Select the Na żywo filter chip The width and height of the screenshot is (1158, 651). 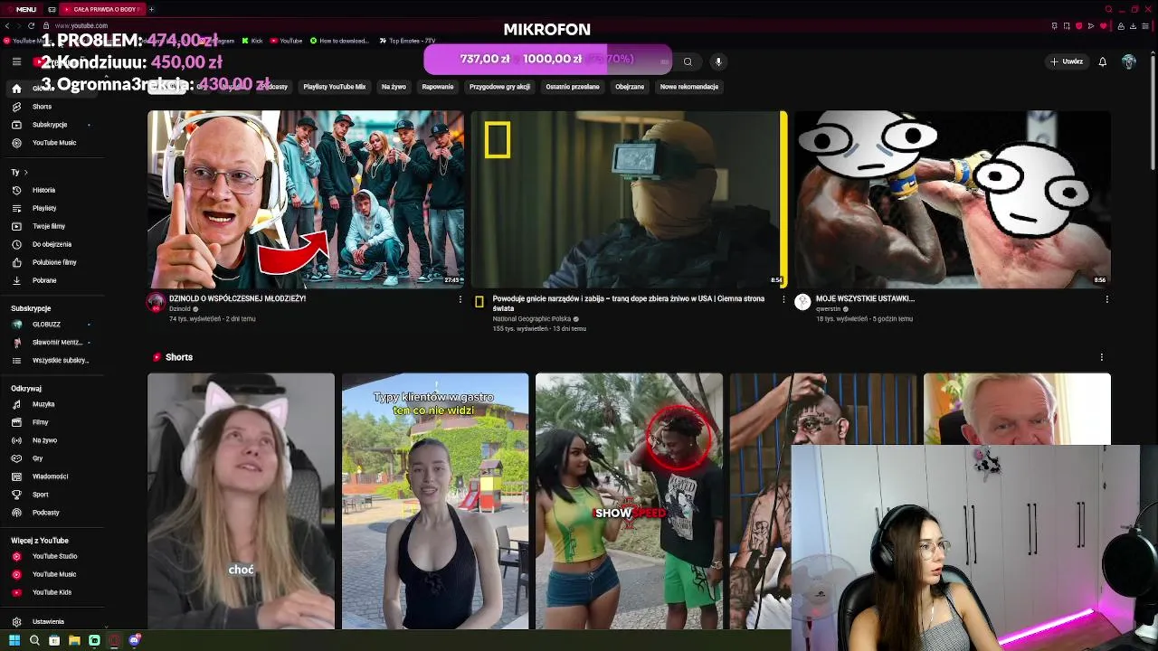click(394, 87)
